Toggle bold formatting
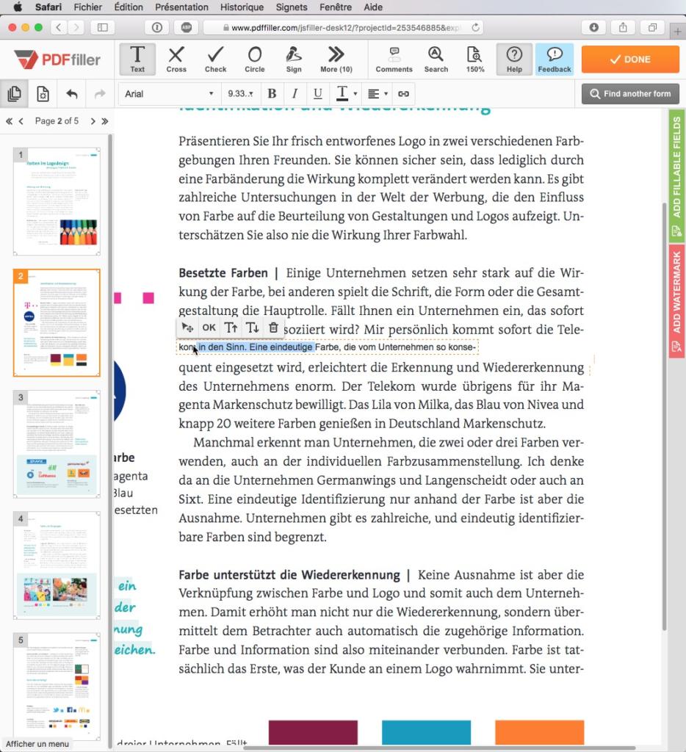Image resolution: width=686 pixels, height=752 pixels. tap(272, 93)
